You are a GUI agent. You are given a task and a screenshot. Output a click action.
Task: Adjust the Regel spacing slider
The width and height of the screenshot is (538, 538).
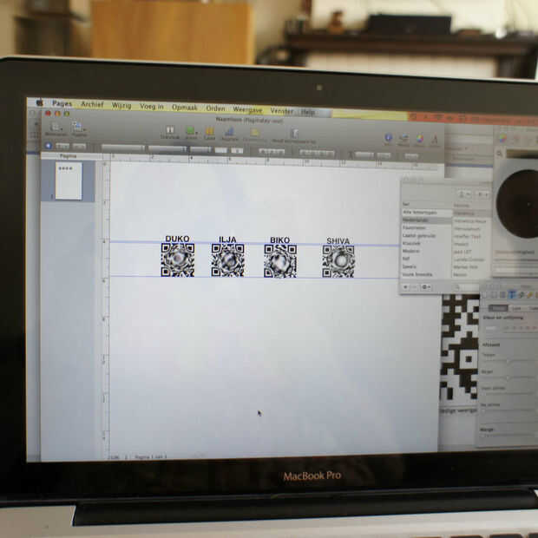point(508,377)
